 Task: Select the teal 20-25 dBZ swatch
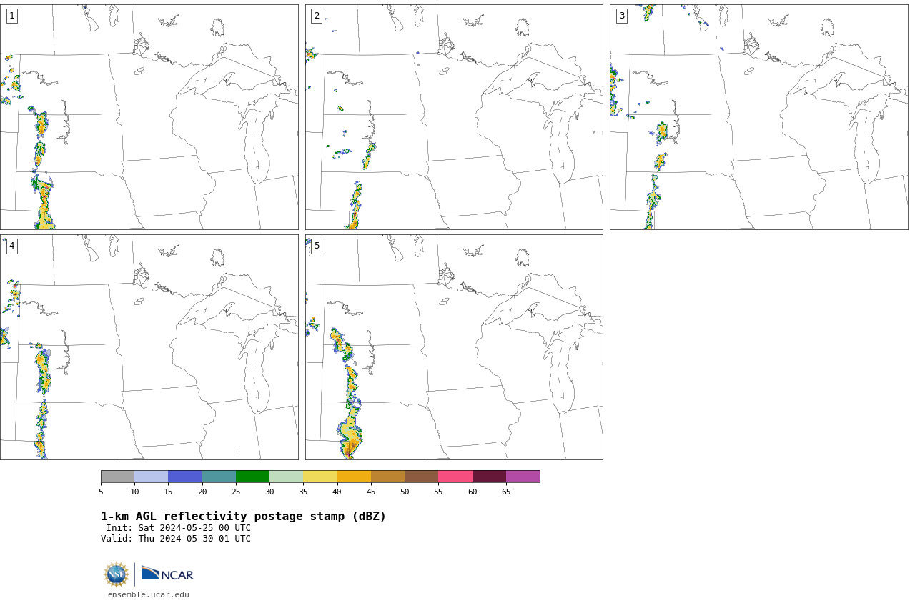click(219, 477)
